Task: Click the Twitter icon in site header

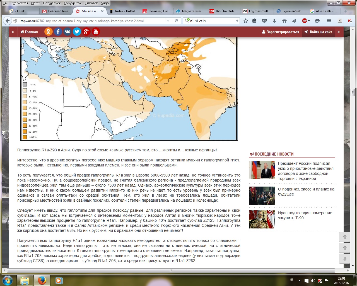Action: click(x=77, y=32)
